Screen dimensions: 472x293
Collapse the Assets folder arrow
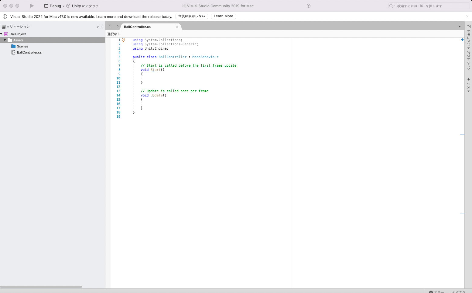pyautogui.click(x=5, y=40)
